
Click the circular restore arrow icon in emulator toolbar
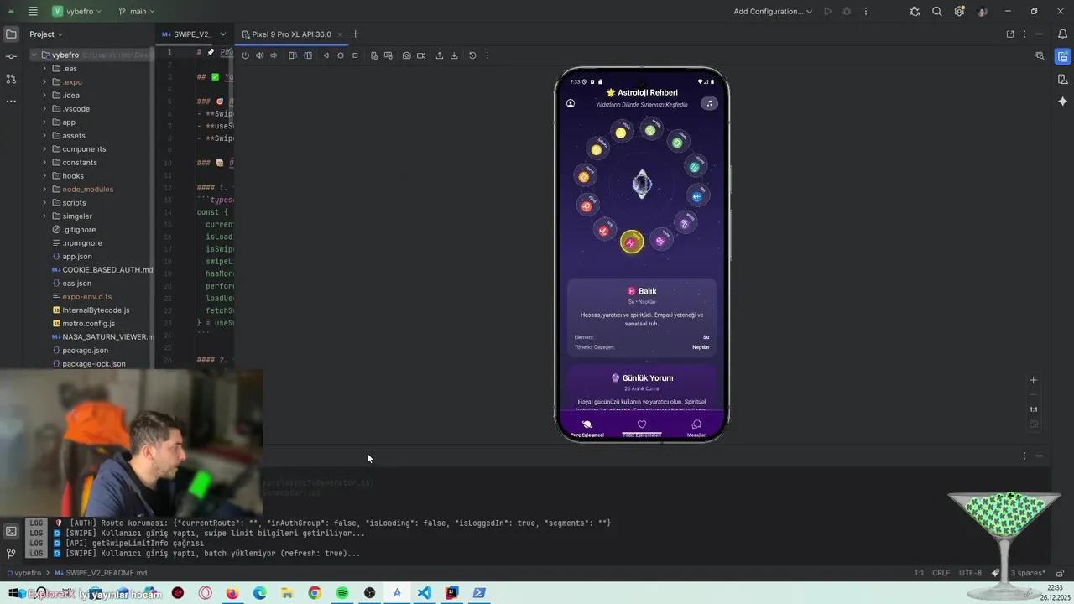472,55
